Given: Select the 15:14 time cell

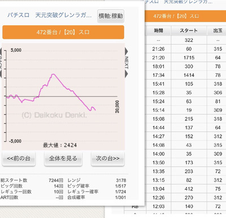Looking at the screenshot, I should coord(158,110).
